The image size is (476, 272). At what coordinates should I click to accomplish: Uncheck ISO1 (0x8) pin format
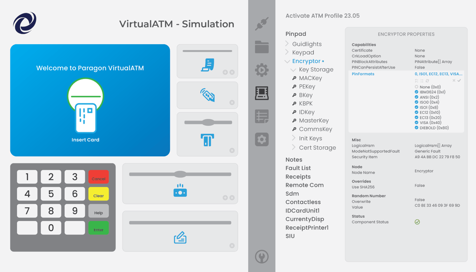click(x=416, y=107)
